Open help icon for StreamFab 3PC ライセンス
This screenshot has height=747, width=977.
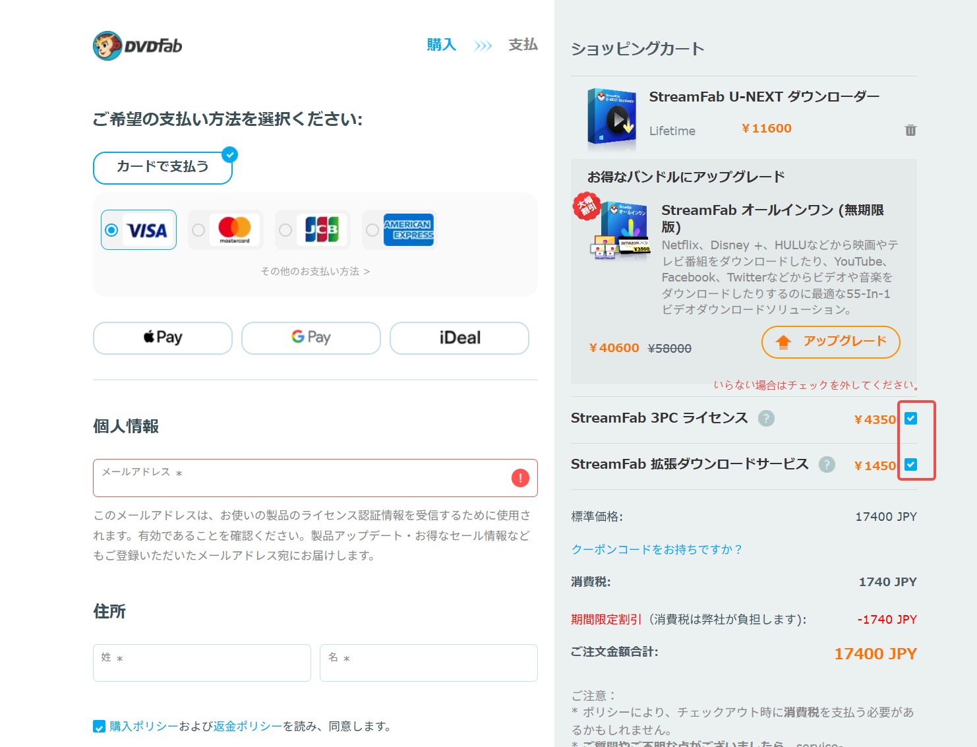click(766, 418)
